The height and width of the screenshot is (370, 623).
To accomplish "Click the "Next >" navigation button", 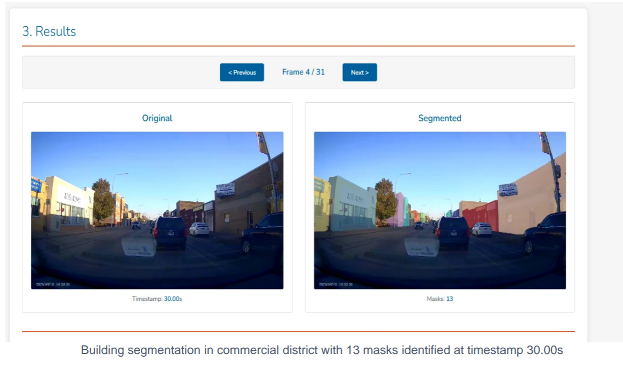I will point(360,72).
